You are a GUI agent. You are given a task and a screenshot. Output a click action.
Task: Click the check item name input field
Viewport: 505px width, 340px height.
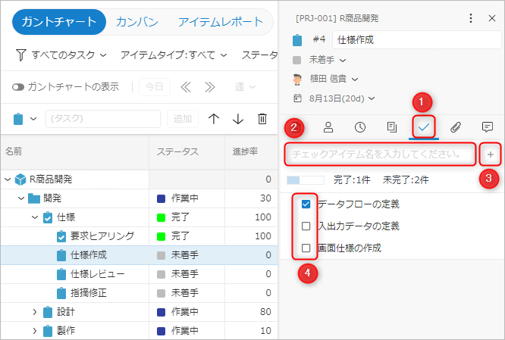[x=381, y=154]
